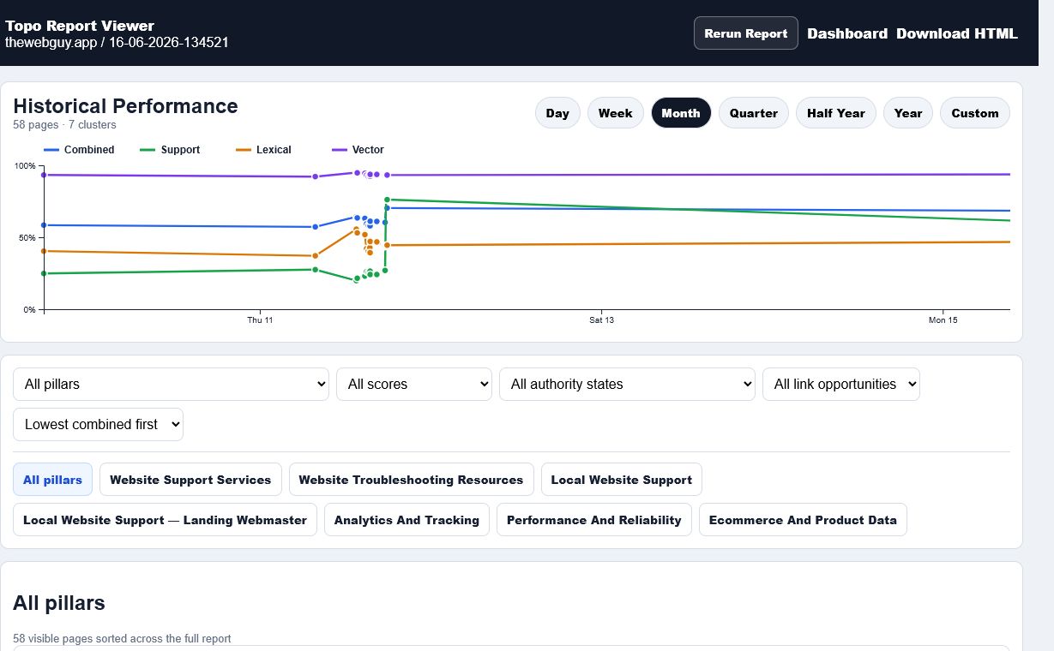This screenshot has height=651, width=1054.
Task: Click the Historical Performance heading
Action: coord(125,106)
